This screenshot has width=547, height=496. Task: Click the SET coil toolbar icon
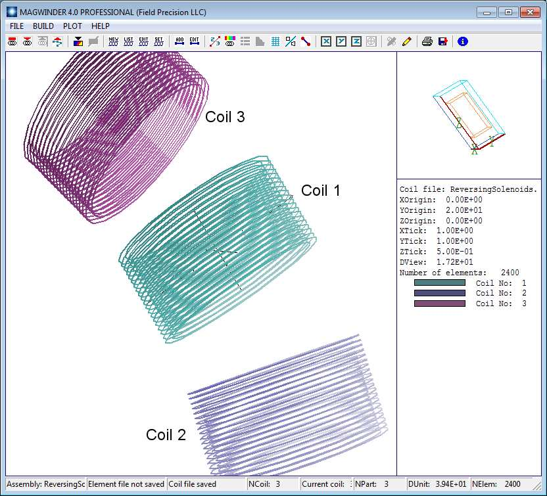(158, 41)
